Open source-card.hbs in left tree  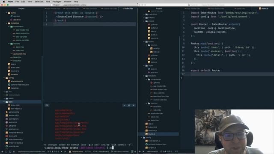click(23, 40)
